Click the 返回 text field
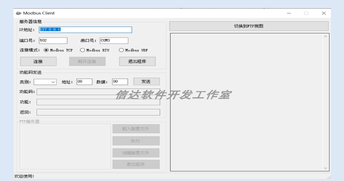The height and width of the screenshot is (181, 344). [x=98, y=112]
